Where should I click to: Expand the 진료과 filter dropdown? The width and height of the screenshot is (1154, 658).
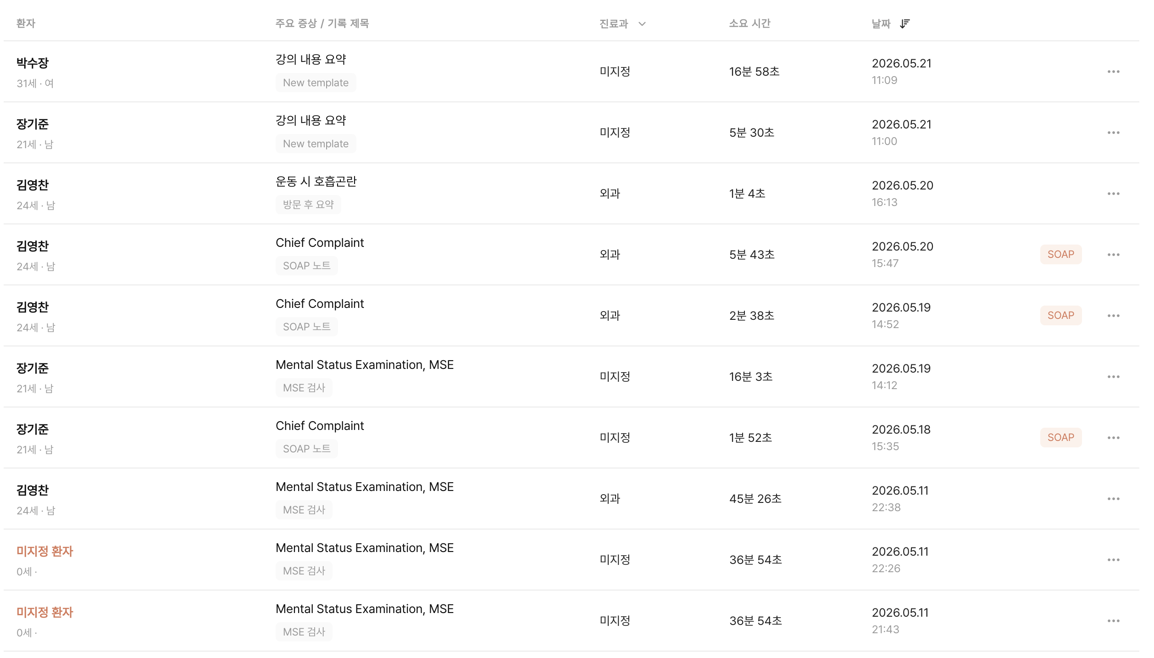[x=642, y=24]
